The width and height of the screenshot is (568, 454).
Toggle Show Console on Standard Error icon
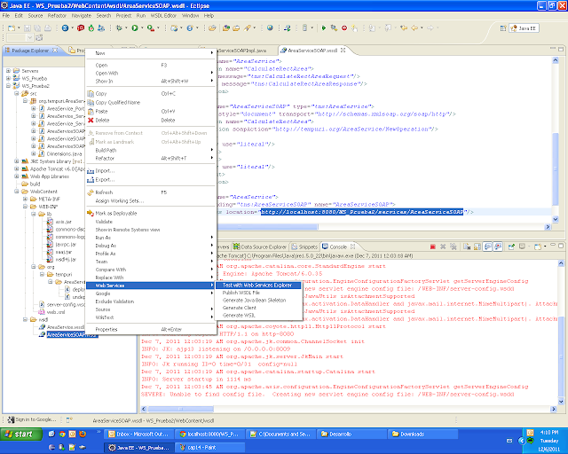coord(498,247)
